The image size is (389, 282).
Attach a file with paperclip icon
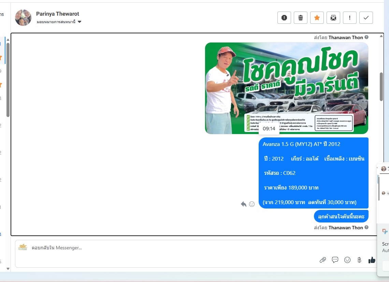[x=322, y=260]
